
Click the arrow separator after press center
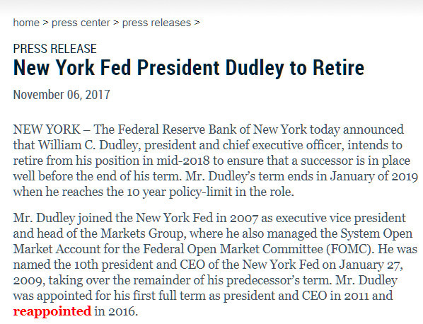116,23
